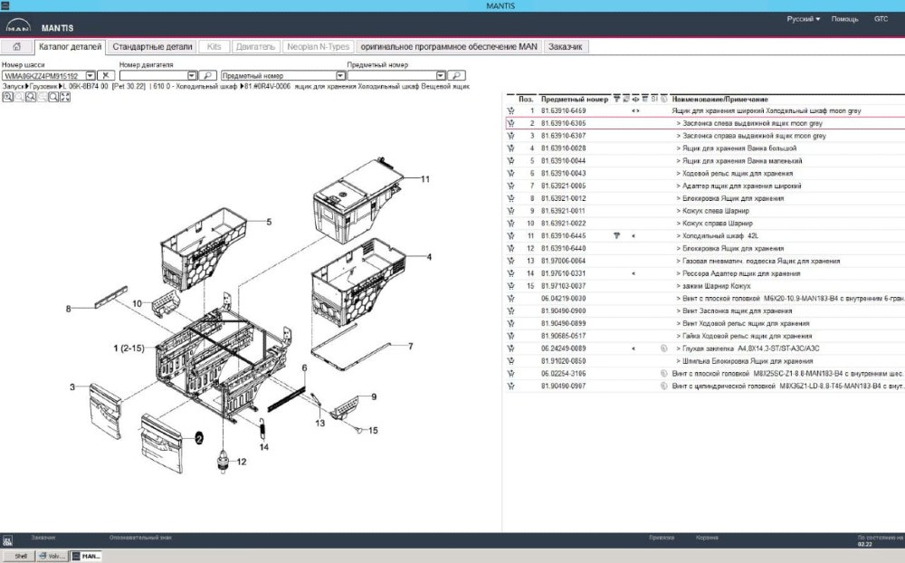
Task: Click the fit-to-window diagram icon
Action: click(65, 97)
